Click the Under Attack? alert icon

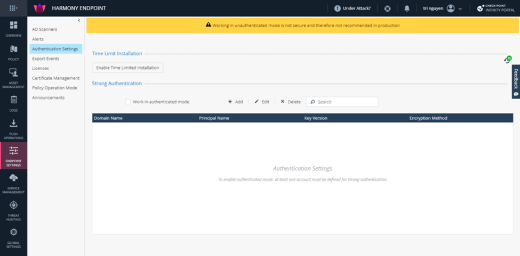tap(337, 9)
